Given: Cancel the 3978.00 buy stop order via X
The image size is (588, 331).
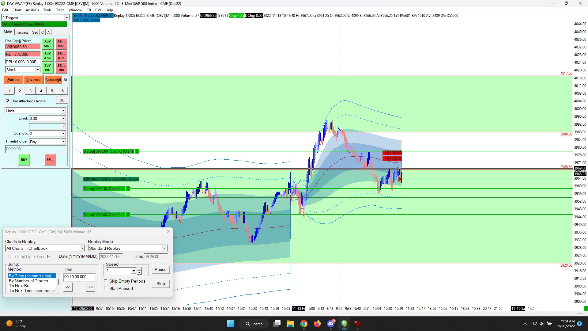Looking at the screenshot, I should pyautogui.click(x=137, y=151).
